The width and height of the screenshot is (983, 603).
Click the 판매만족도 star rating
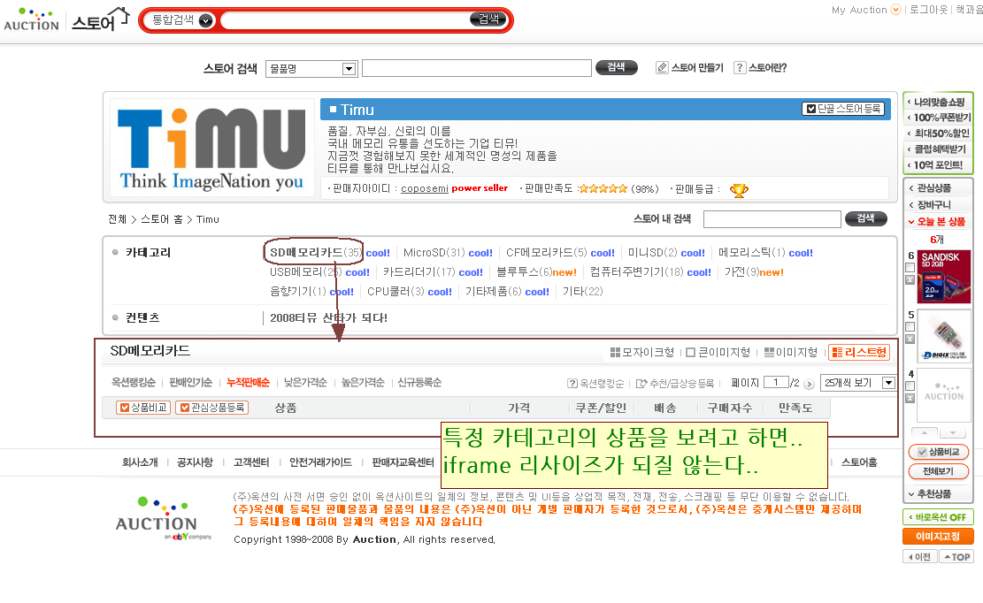pos(603,188)
